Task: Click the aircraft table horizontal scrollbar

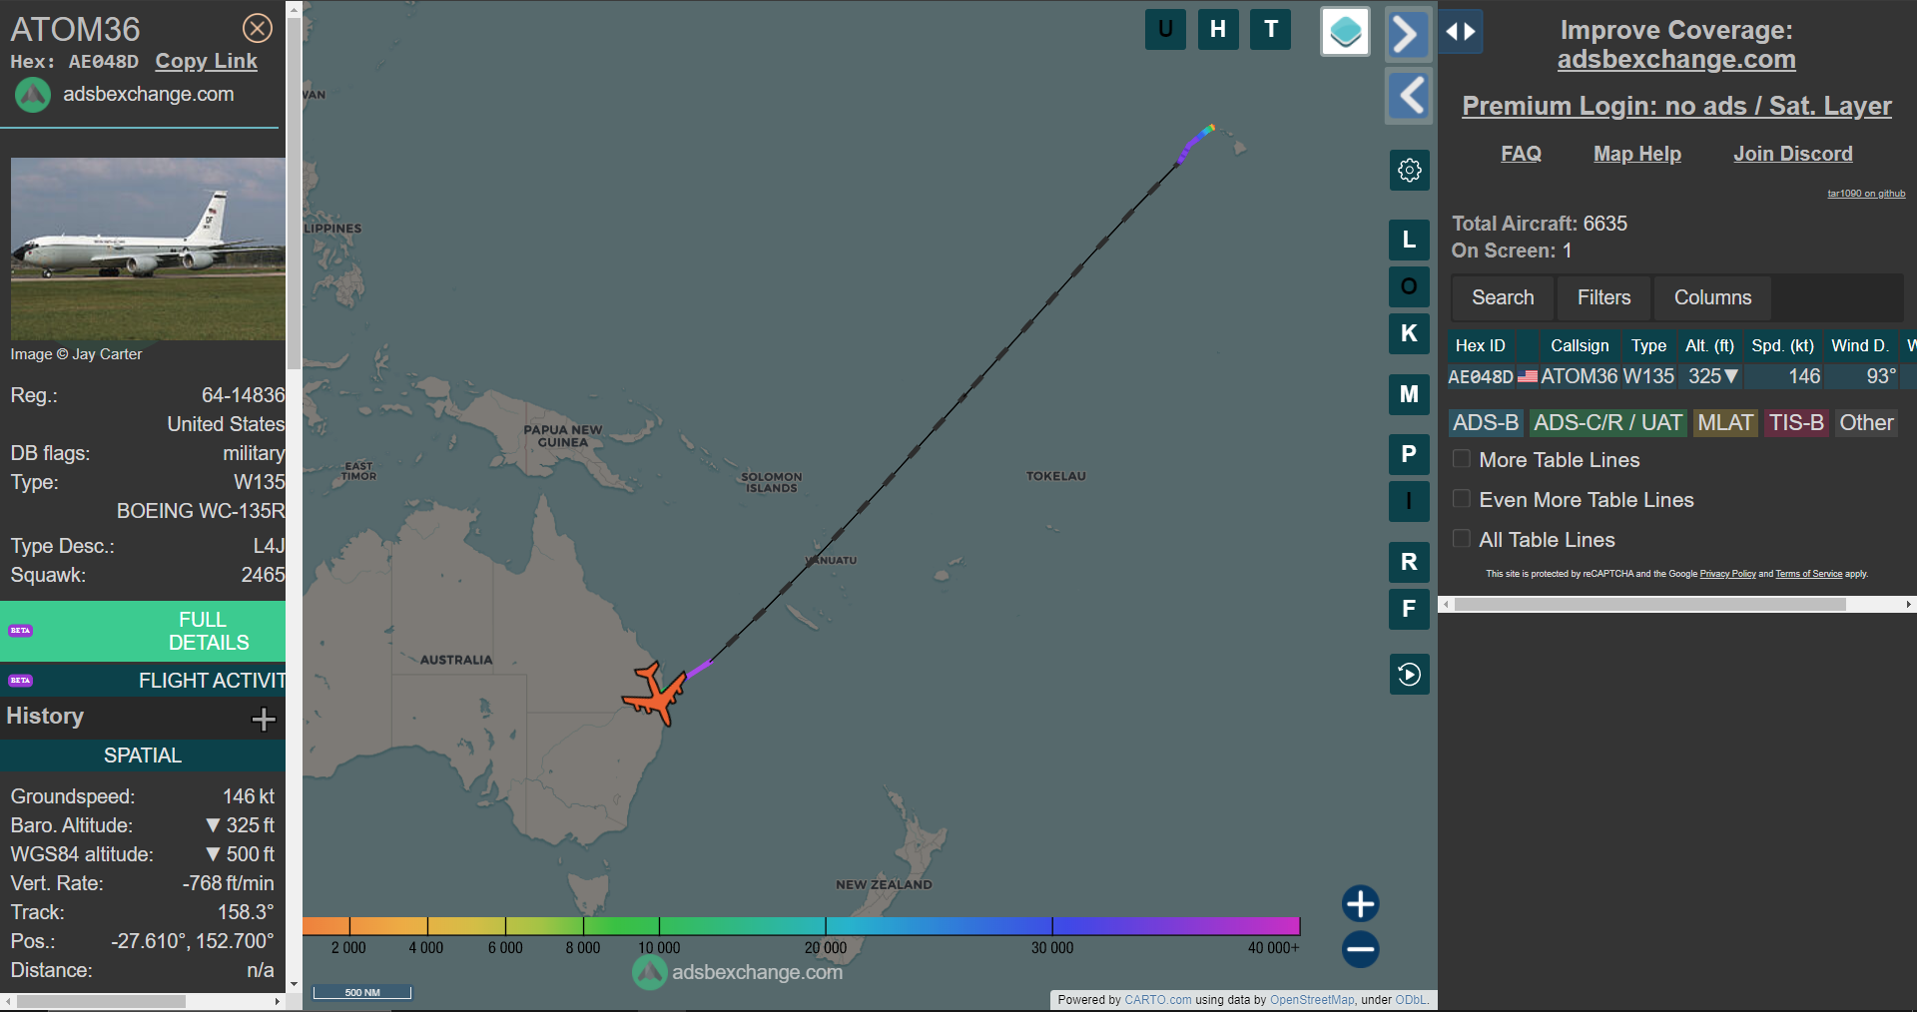Action: (x=1649, y=605)
